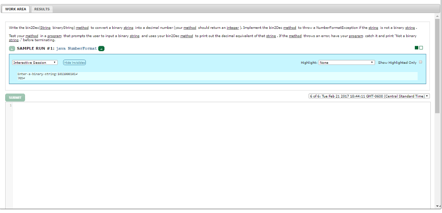
Task: Click the underlined 'program' term after 'in a'
Action: (x=54, y=36)
